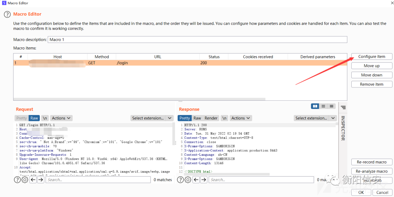This screenshot has height=197, width=394.
Task: Open settings gear in Request search bar
Action: [x=25, y=180]
